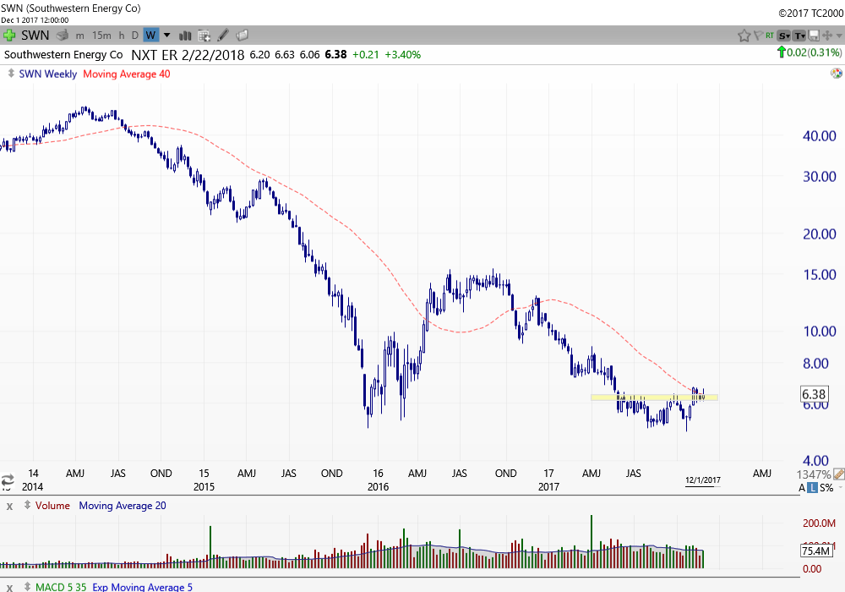Screen dimensions: 845x592
Task: Open the T dropdown in top toolbar
Action: 799,36
